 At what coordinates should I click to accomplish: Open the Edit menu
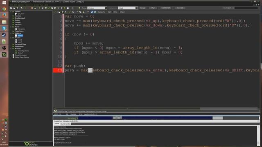click(15, 5)
